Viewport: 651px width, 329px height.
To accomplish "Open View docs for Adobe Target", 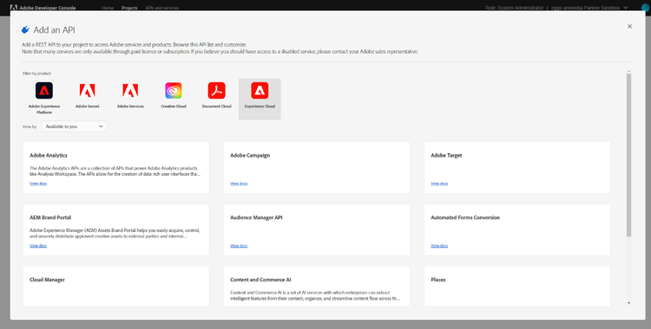I will coord(439,184).
